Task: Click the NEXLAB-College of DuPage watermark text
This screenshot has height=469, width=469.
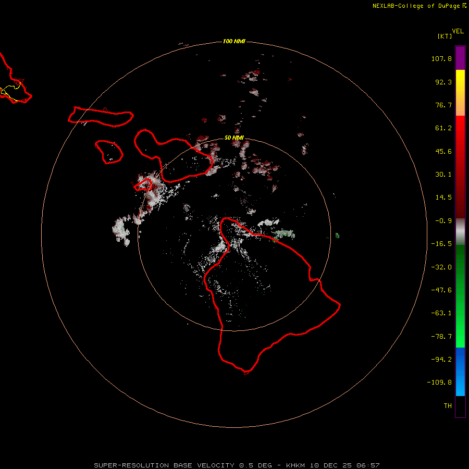Action: (419, 6)
